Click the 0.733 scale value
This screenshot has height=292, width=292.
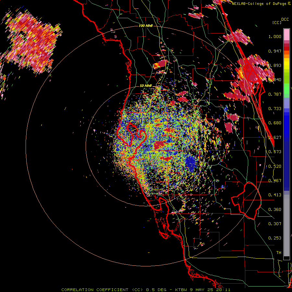[x=275, y=109]
